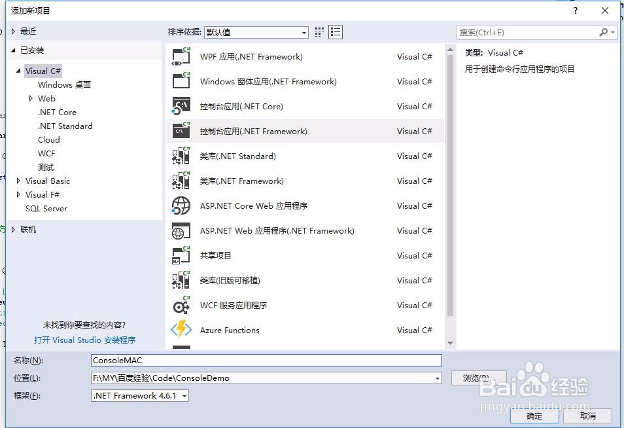Close the 添加新项目 dialog
This screenshot has width=624, height=428.
pos(605,10)
